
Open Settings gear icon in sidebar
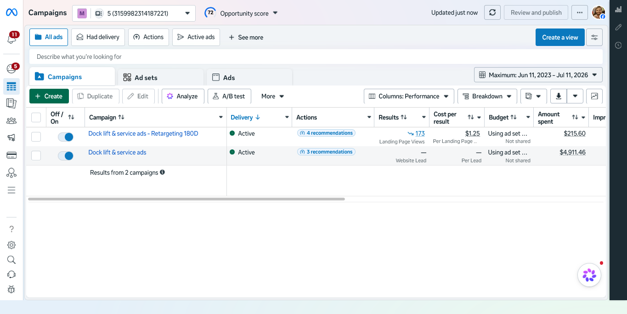(11, 245)
